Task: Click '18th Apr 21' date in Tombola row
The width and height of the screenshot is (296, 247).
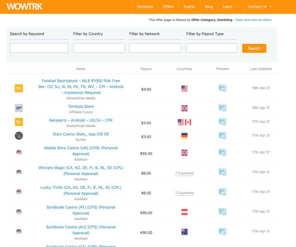Action: [261, 108]
